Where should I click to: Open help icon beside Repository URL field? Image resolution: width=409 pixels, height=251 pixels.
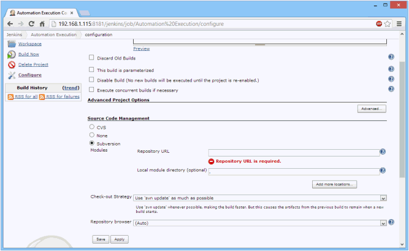(383, 152)
